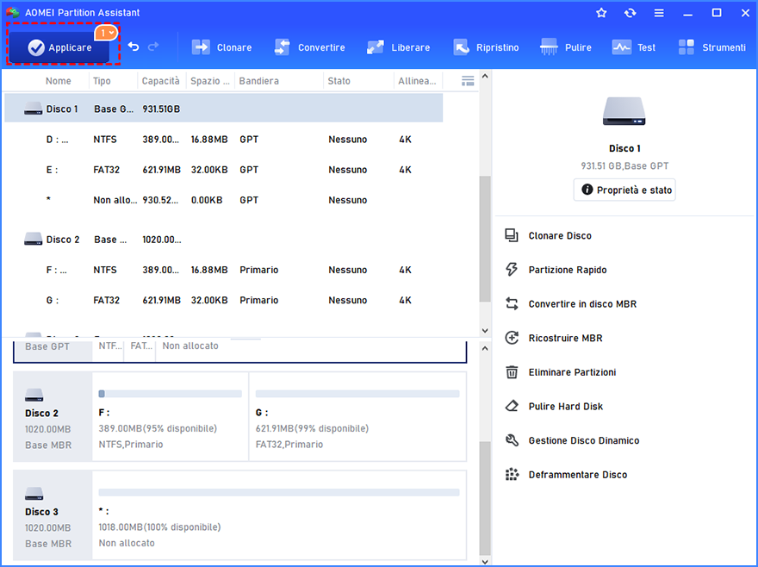758x567 pixels.
Task: Open Proprietà e stato button
Action: point(624,190)
